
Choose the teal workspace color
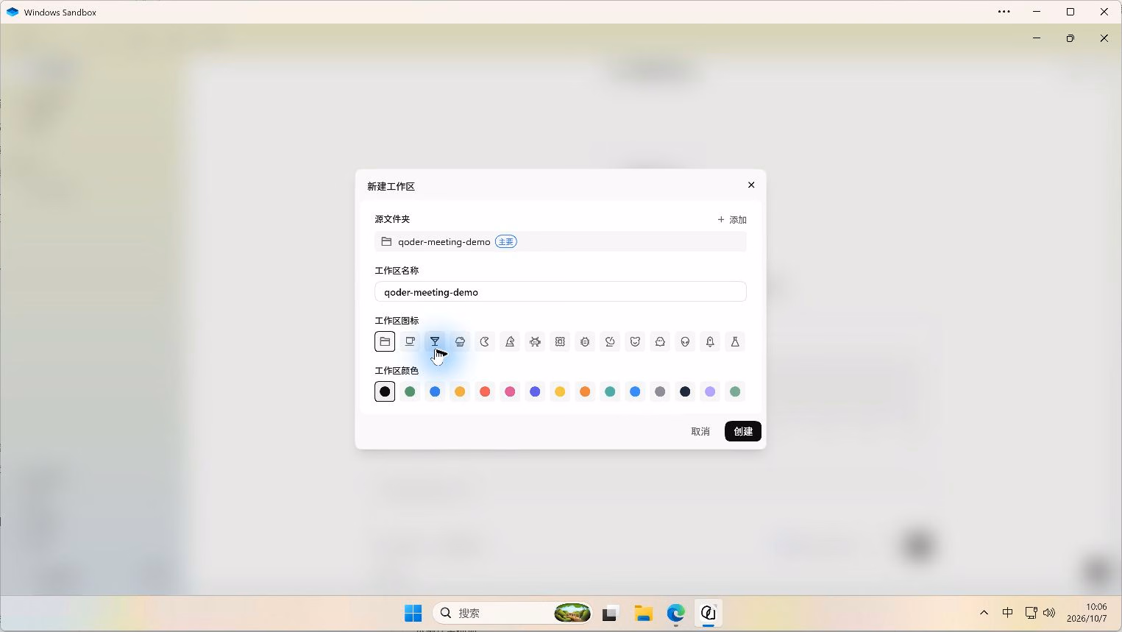(x=610, y=391)
